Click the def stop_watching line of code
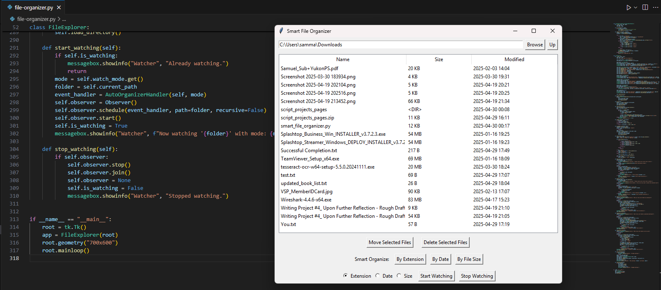Viewport: 661px width, 290px height. coord(80,149)
